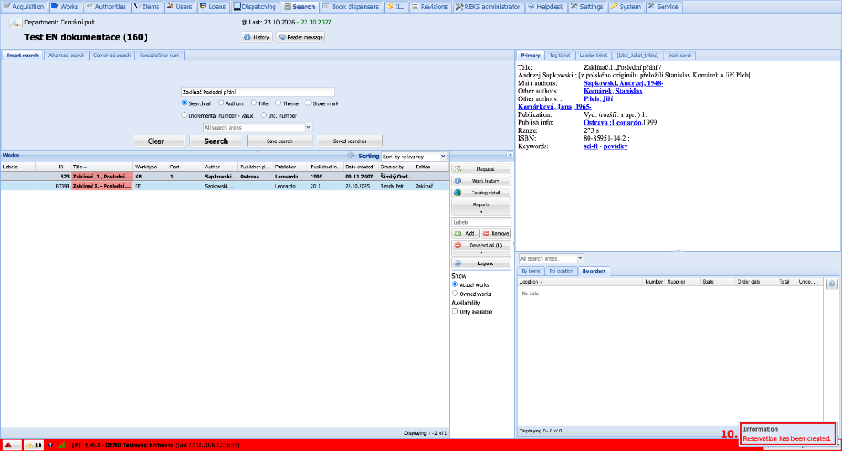Screen dimensions: 842x451
Task: Open the Legend button
Action: [481, 263]
